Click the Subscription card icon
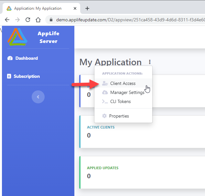Screen dimensions: 205x196 [x=9, y=76]
